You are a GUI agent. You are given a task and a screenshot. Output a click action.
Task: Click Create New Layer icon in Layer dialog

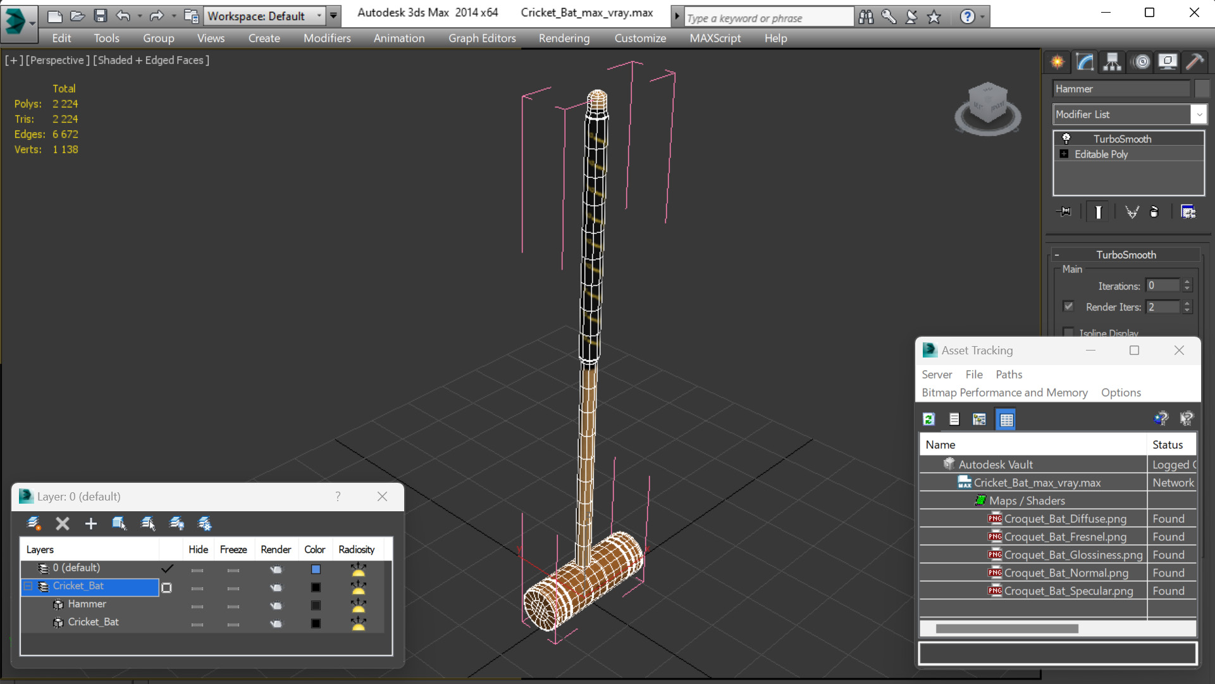[x=34, y=523]
